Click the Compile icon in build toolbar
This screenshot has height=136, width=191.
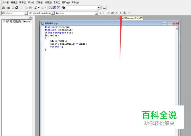pos(109,13)
